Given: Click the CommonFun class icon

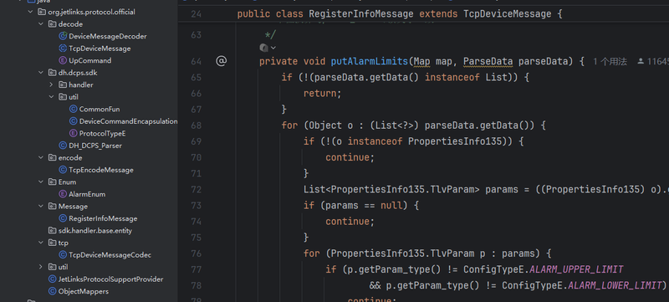Looking at the screenshot, I should click(73, 110).
